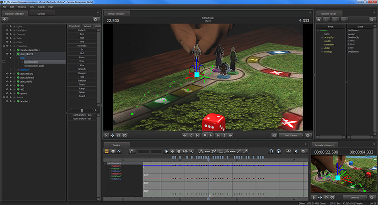Open the Windows menu
Viewport: 378px width, 205px height.
click(x=22, y=7)
